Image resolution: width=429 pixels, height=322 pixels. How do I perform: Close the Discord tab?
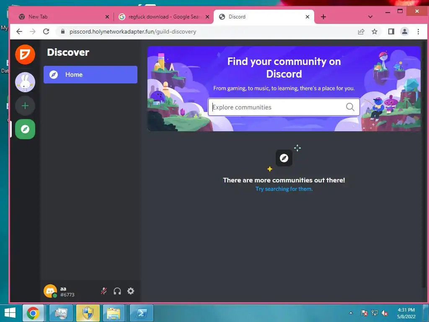click(x=307, y=17)
